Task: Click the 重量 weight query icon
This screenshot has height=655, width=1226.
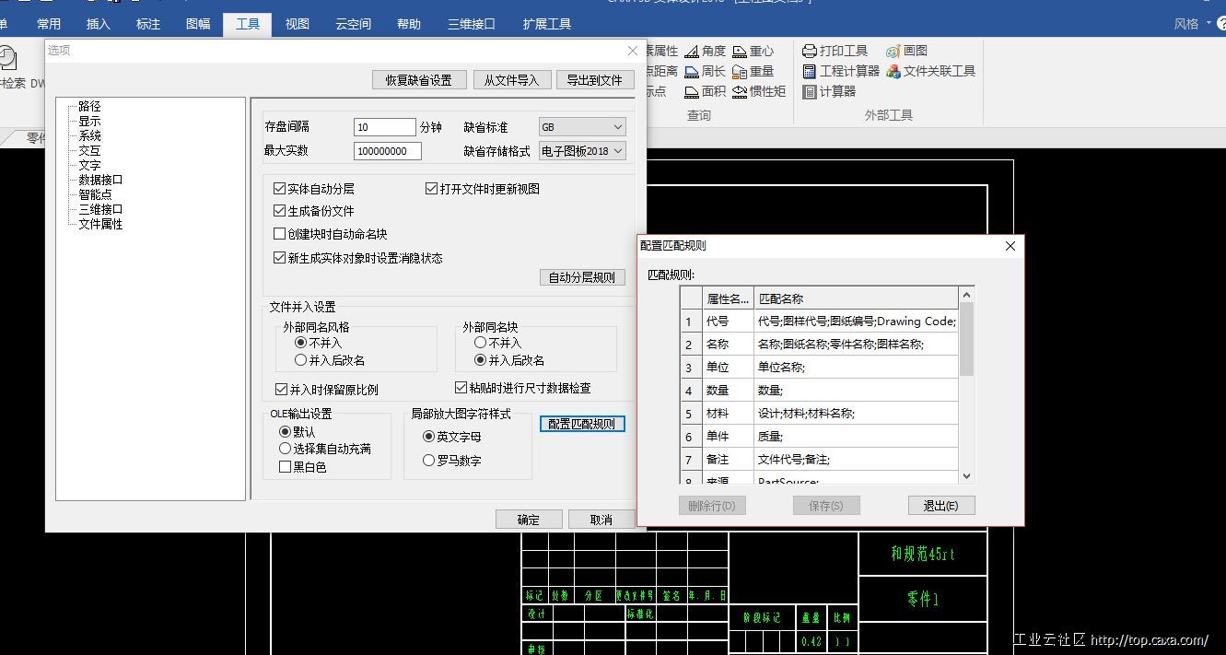Action: [740, 71]
